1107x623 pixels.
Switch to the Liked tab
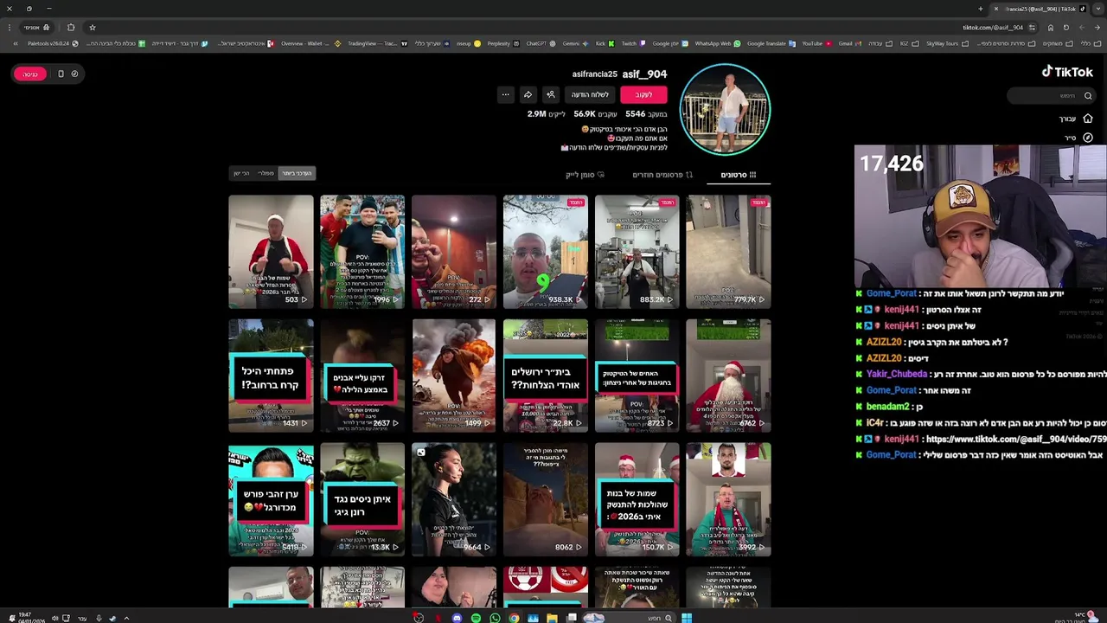point(585,175)
